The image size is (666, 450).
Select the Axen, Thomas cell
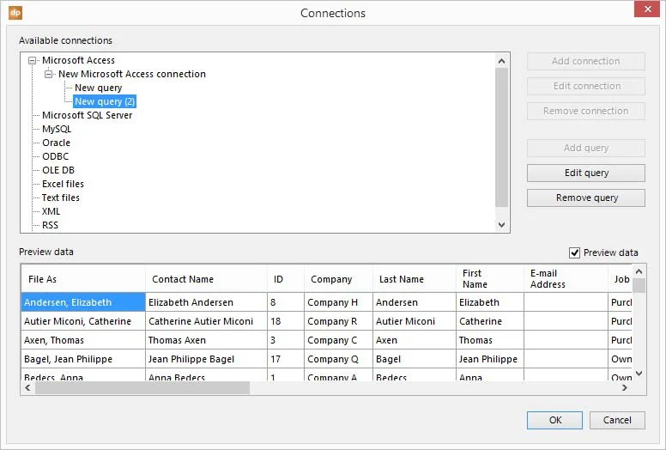click(83, 340)
